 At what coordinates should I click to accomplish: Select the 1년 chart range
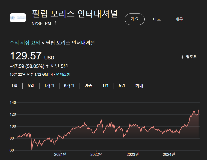coord(105,86)
